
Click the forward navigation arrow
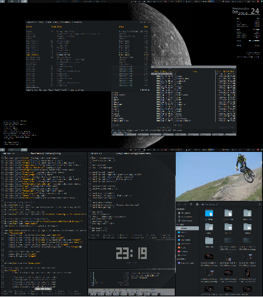coord(185,204)
